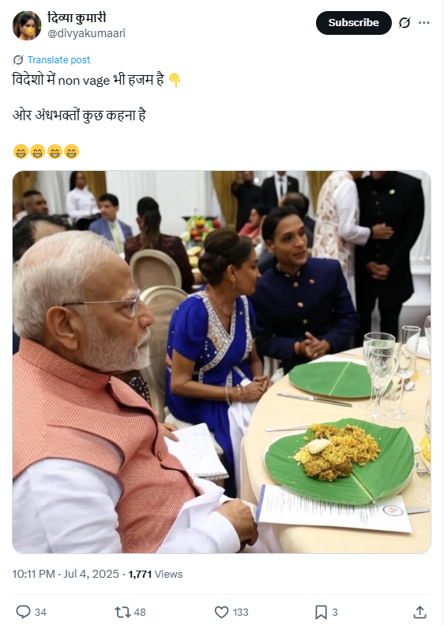444x626 pixels.
Task: Open the Grok icon beside Subscribe
Action: tap(404, 23)
